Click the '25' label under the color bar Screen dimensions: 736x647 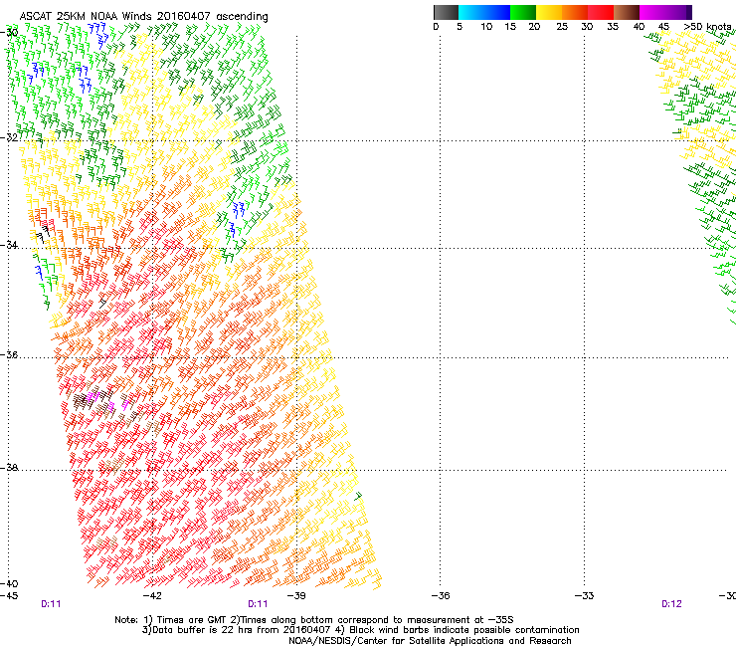(x=562, y=27)
